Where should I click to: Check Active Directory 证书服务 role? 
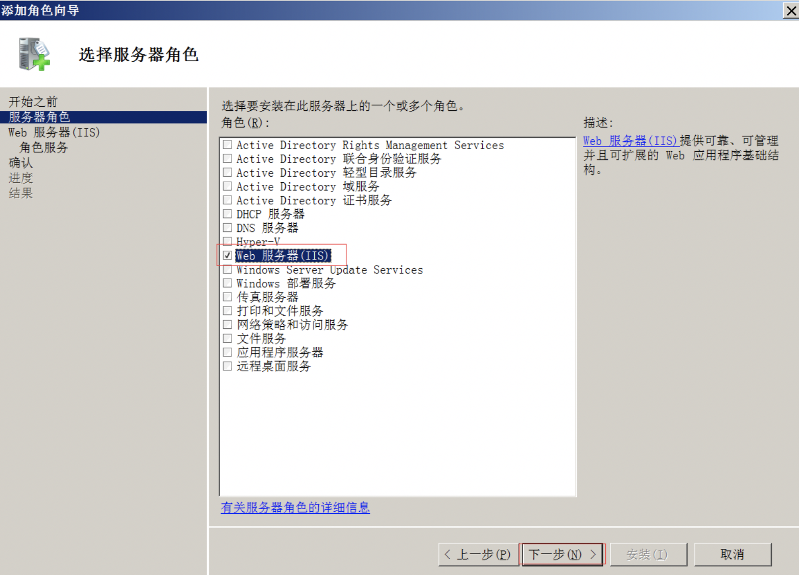[227, 200]
